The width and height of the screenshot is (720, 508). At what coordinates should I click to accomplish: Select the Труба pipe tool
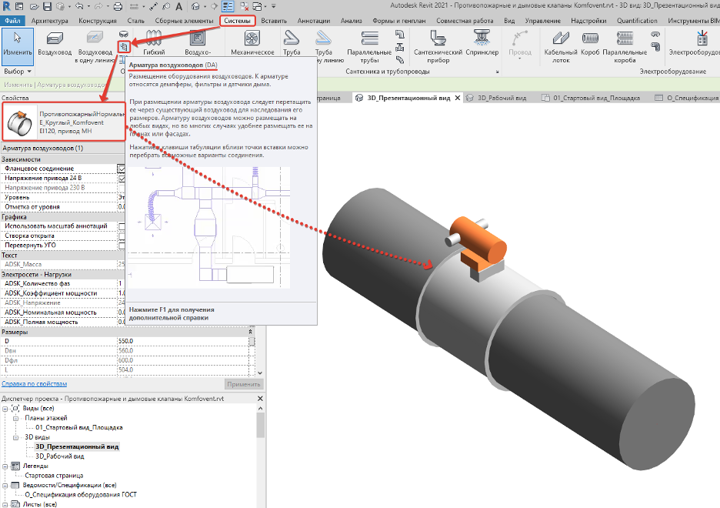pyautogui.click(x=292, y=43)
